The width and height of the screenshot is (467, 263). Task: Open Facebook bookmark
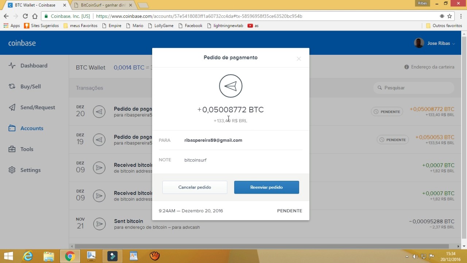[190, 26]
